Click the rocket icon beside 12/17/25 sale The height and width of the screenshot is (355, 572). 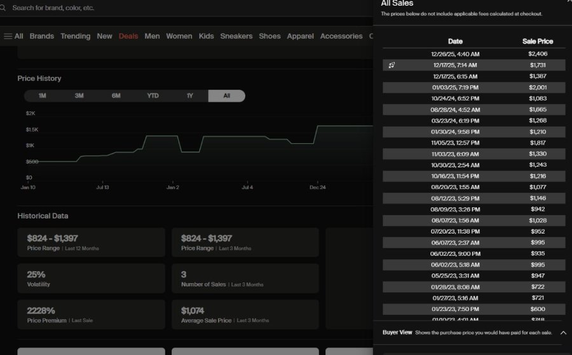(x=392, y=65)
